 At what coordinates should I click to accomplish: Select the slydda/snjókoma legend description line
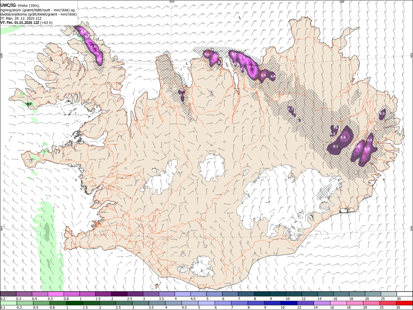click(x=38, y=14)
